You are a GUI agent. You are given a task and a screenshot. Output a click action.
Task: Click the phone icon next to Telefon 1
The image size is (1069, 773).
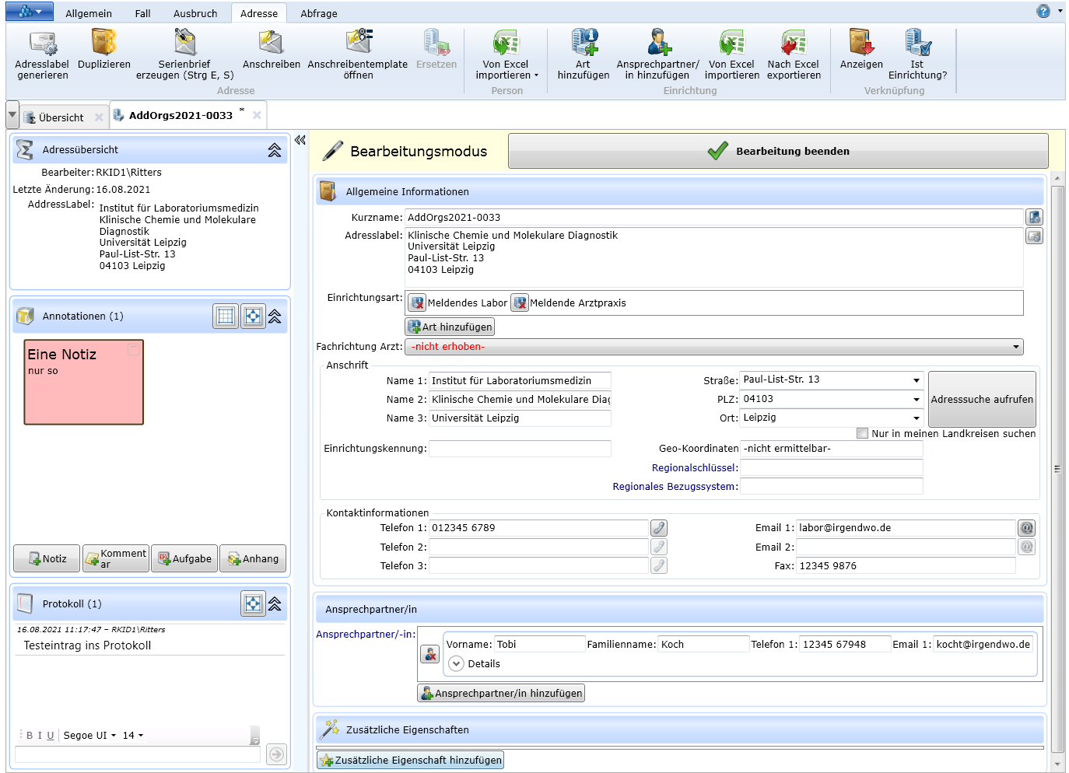coord(658,528)
